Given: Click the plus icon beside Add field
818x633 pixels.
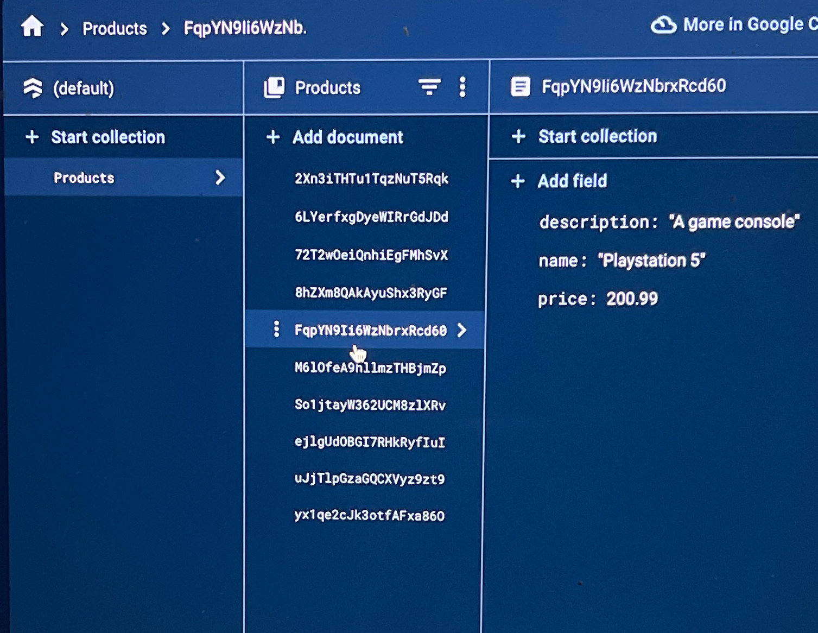Looking at the screenshot, I should coord(518,181).
